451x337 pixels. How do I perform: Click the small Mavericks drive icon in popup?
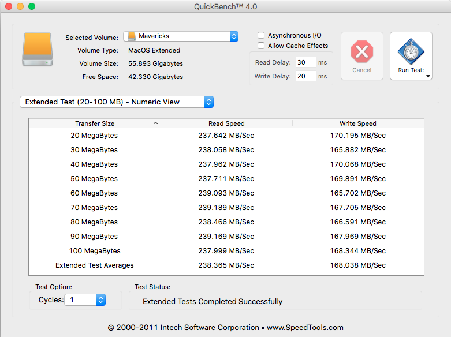point(132,36)
